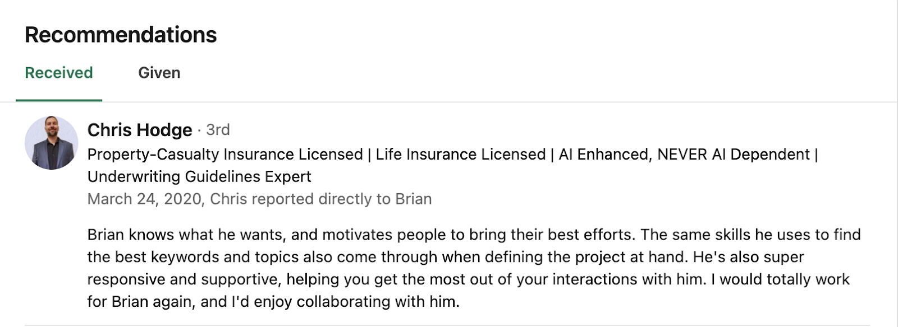
Task: Select the Given recommendations view
Action: click(x=159, y=73)
